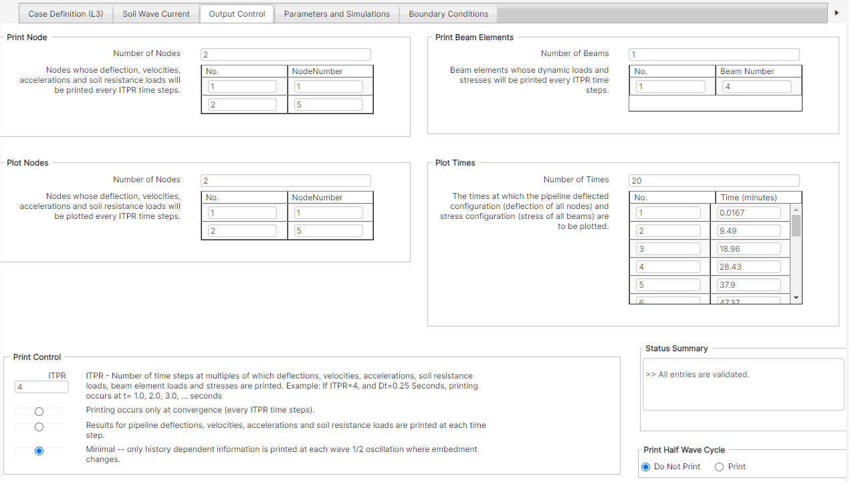This screenshot has height=482, width=852.
Task: Edit Number of Nodes in Print Node
Action: click(286, 53)
